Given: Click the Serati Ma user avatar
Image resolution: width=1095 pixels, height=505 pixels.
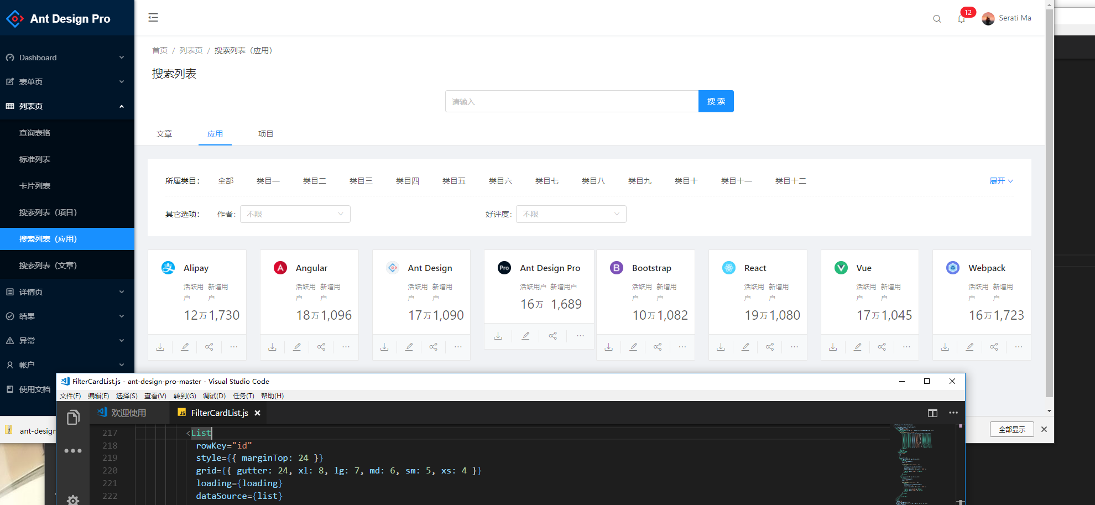Looking at the screenshot, I should [988, 19].
